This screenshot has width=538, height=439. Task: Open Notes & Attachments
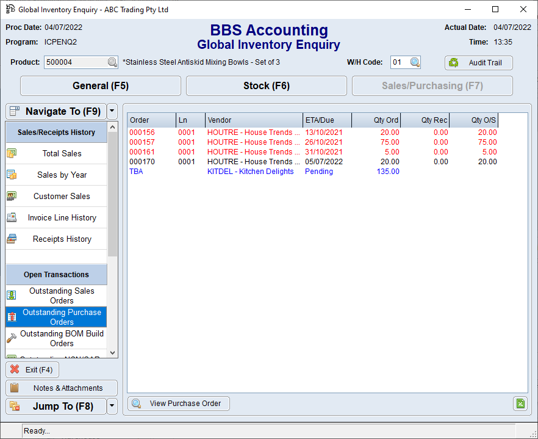point(62,388)
